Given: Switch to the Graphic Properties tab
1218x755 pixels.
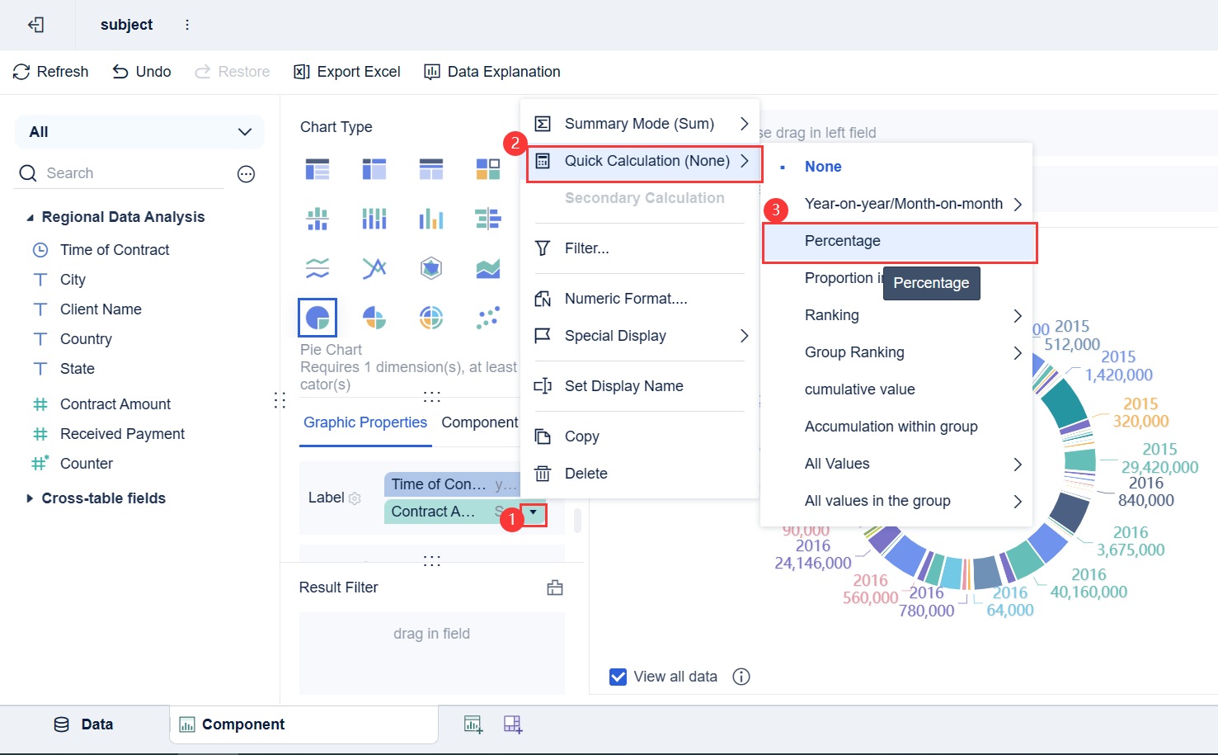Looking at the screenshot, I should [x=364, y=422].
